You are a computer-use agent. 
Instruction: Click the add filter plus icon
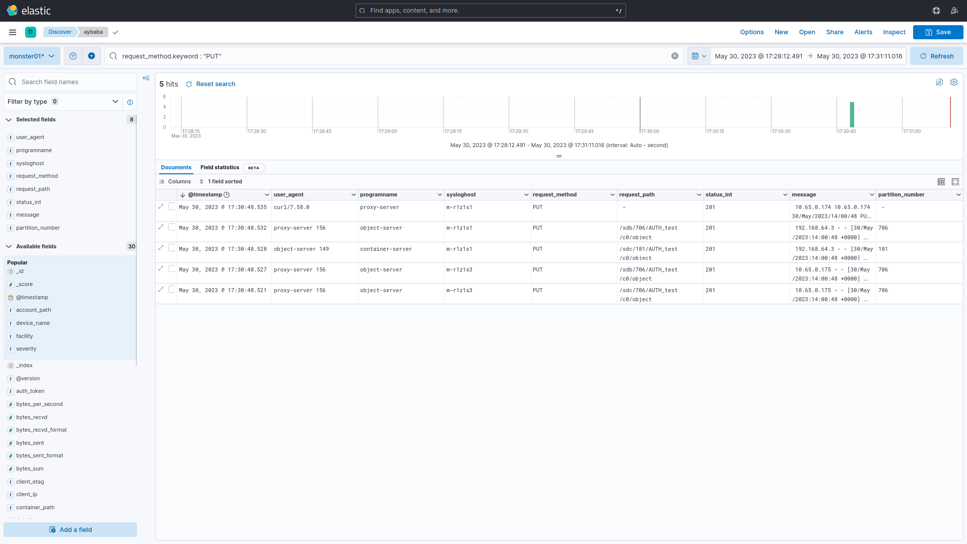[91, 56]
